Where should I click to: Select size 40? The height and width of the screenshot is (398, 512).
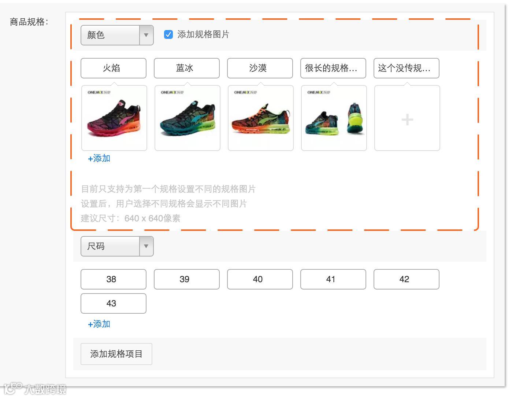click(260, 279)
